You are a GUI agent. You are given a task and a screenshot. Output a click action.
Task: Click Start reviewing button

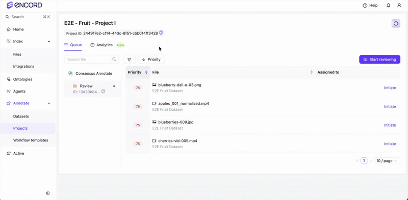379,60
